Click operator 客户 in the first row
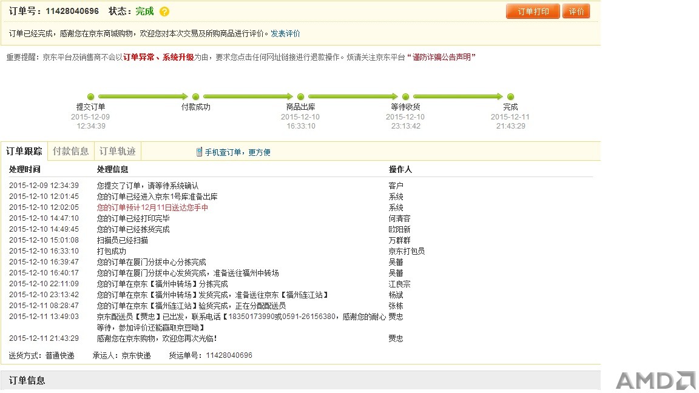 (x=396, y=186)
